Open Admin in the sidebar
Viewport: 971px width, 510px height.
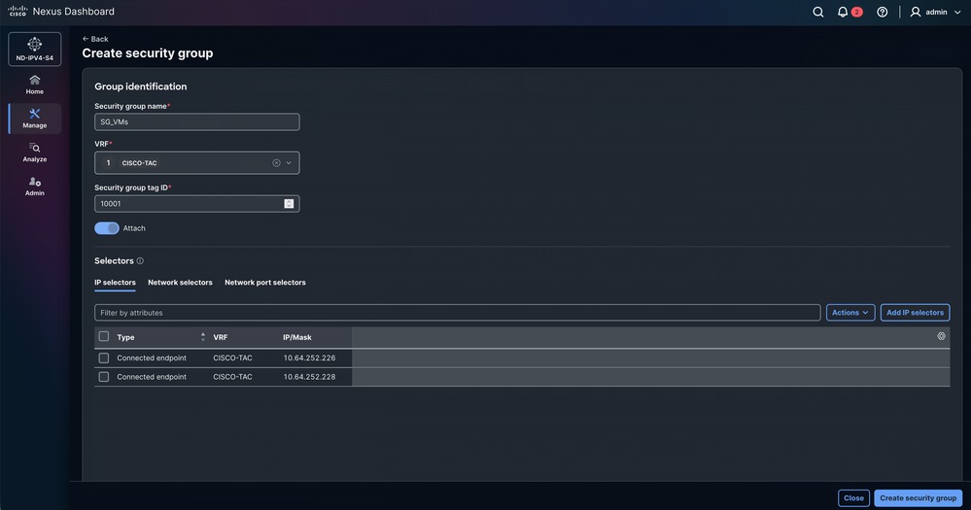coord(35,187)
